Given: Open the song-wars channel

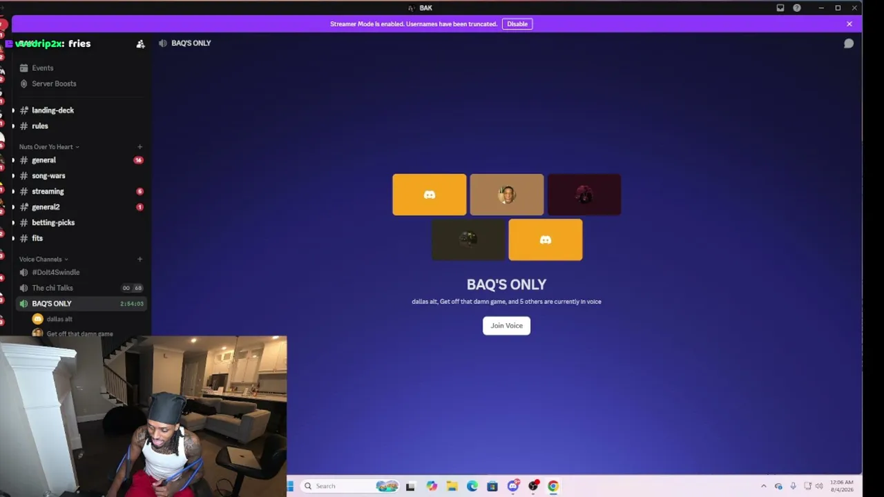Looking at the screenshot, I should coord(80,176).
